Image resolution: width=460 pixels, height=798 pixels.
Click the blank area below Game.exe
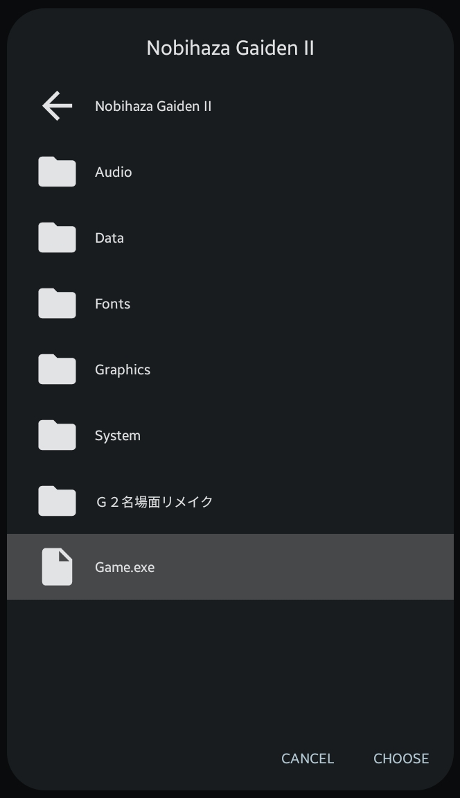230,666
